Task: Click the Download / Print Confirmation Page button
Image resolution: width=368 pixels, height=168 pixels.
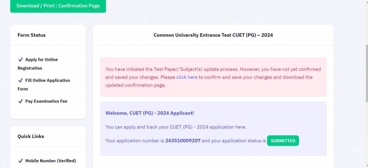Action: [x=58, y=6]
